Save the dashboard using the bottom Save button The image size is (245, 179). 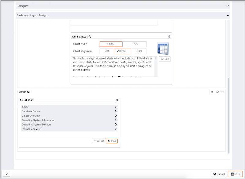pos(235,174)
